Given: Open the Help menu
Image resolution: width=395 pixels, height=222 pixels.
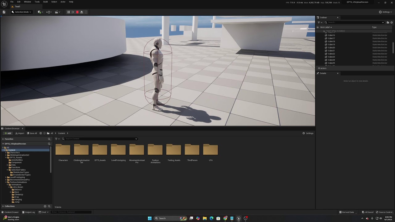Looking at the screenshot, I should pyautogui.click(x=71, y=2).
